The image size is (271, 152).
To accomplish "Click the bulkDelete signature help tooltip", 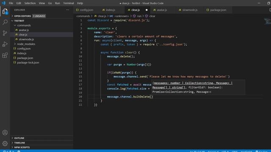I will tap(198, 87).
